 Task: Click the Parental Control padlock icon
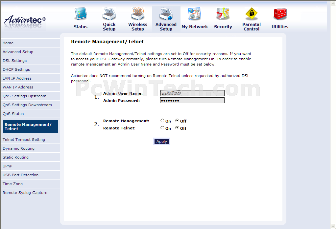point(252,14)
